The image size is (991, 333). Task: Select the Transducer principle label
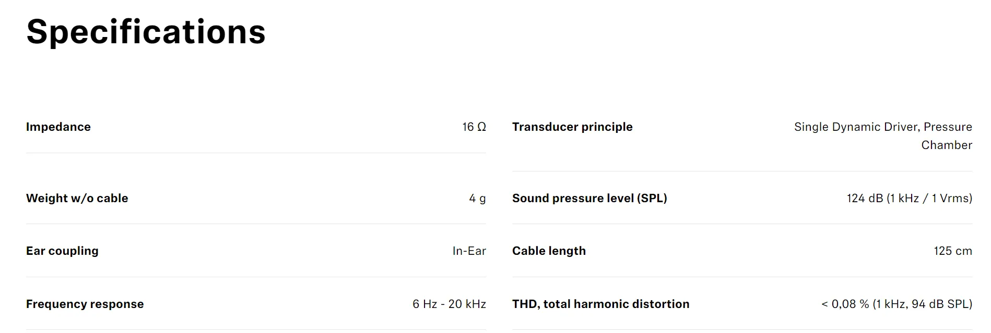(572, 127)
